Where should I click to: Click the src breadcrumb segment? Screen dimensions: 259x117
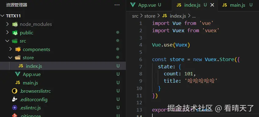(135, 16)
